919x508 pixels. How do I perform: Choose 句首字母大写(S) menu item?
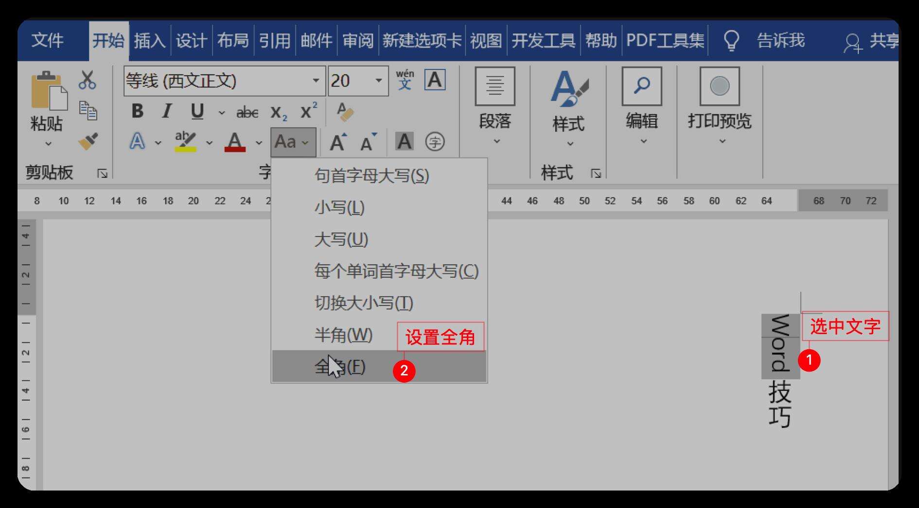379,175
